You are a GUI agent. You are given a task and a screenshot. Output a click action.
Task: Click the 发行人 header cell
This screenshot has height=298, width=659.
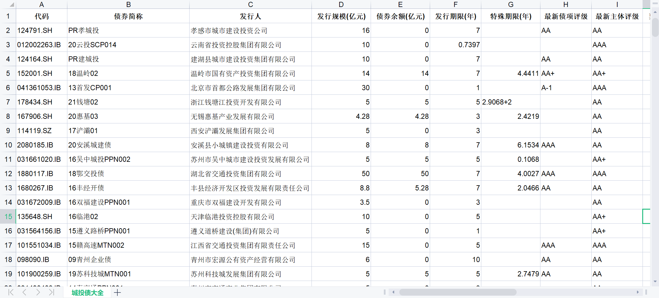pos(251,16)
